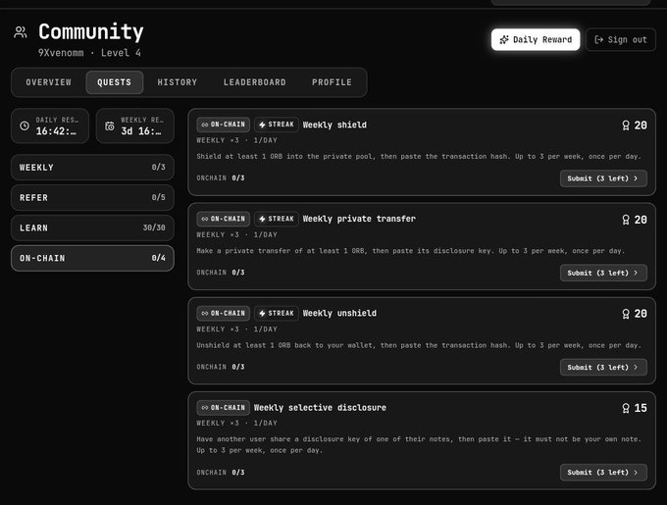Click the ON-CHAIN badge on Weekly private transfer
This screenshot has width=667, height=505.
pos(224,219)
